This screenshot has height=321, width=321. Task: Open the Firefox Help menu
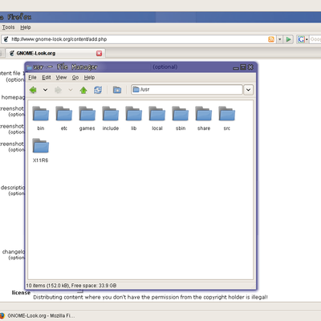pos(26,27)
